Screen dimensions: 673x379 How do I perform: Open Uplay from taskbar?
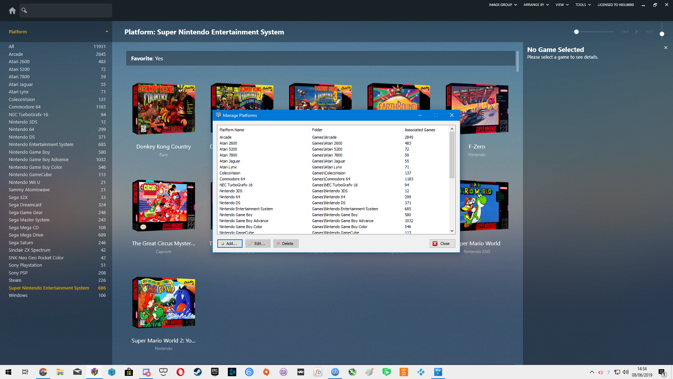(249, 372)
